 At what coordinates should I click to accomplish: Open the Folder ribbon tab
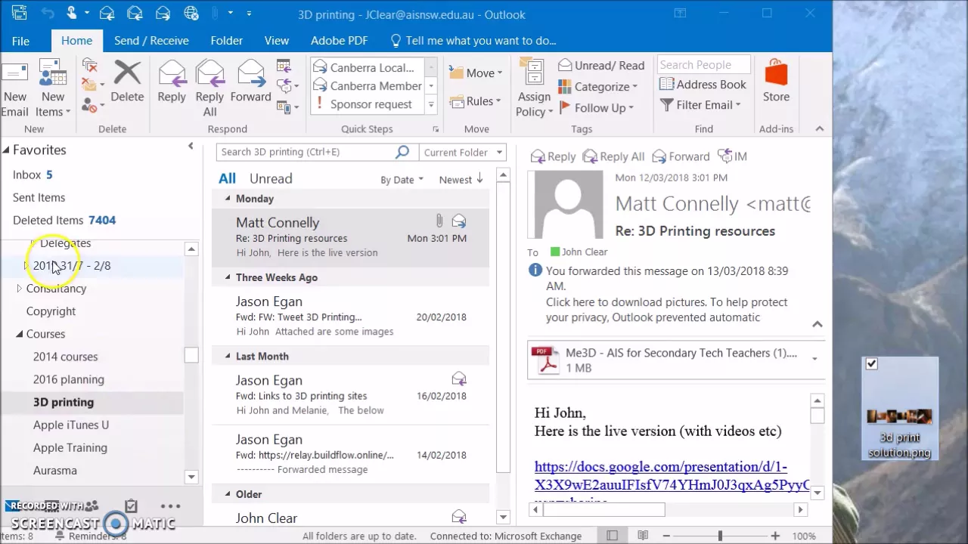coord(227,41)
